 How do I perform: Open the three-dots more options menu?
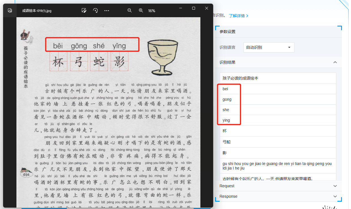(x=107, y=10)
